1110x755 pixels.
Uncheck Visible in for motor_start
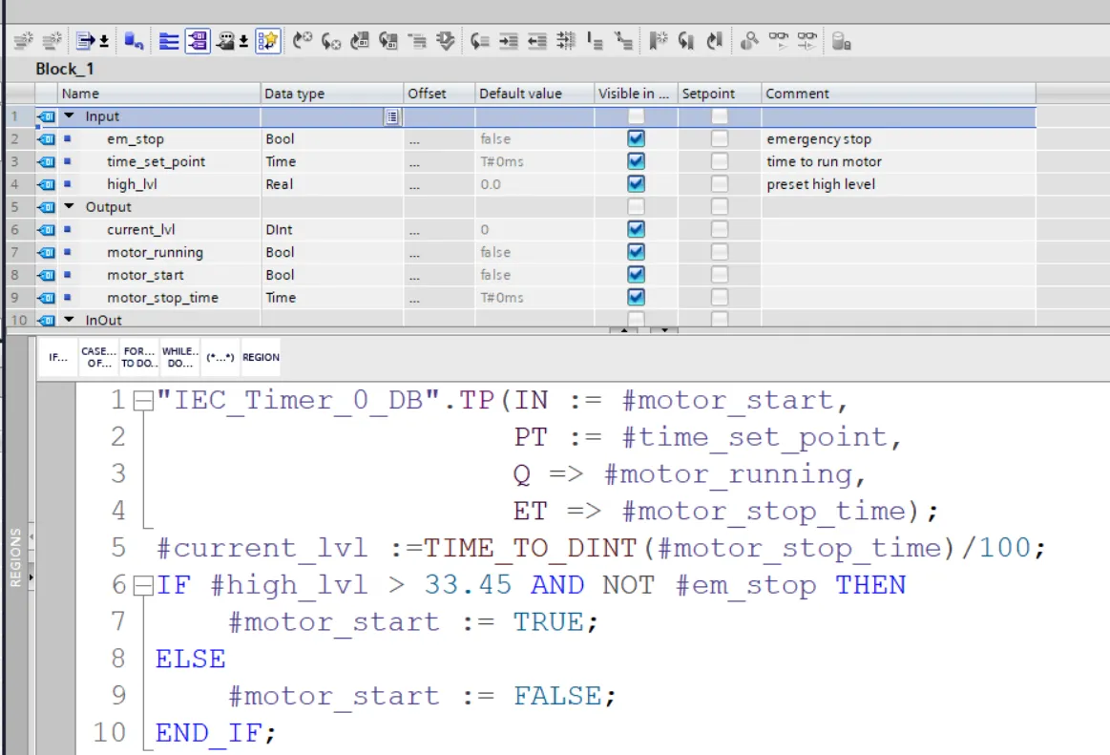636,275
